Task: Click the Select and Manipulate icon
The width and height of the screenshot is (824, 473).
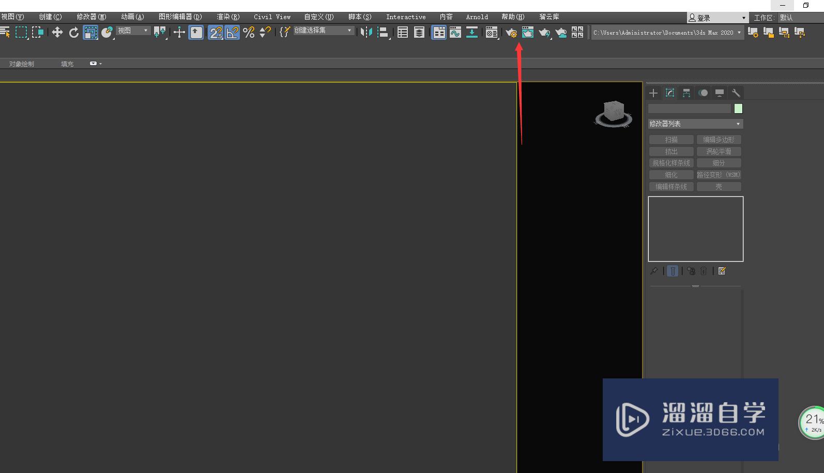Action: pos(179,33)
